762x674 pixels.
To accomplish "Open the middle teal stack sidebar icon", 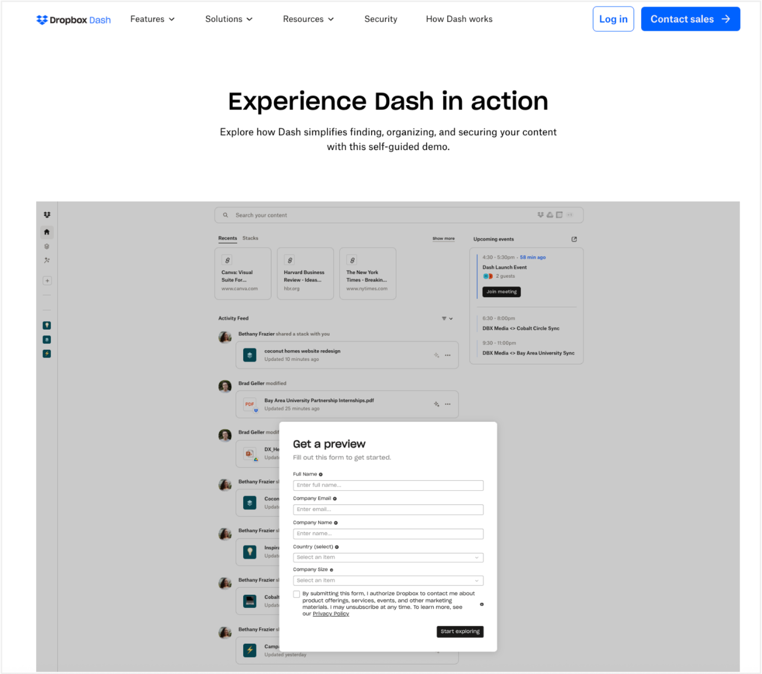I will [x=47, y=340].
